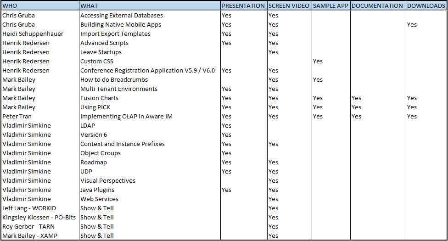Click the DOCUMENTATION column header
448x241 pixels.
378,6
